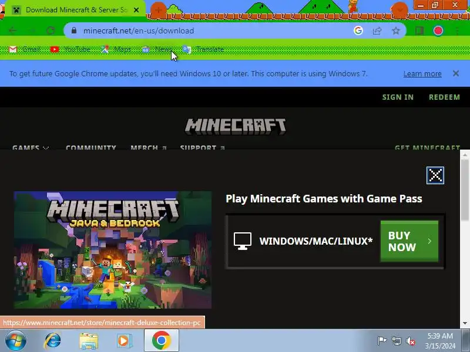Click the network tray icon
Screen dimensions: 470x352
[x=396, y=341]
